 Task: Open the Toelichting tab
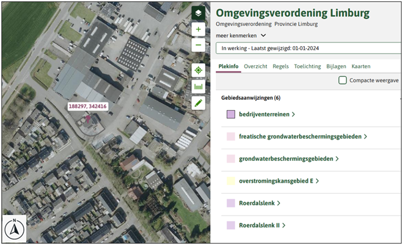[x=307, y=66]
